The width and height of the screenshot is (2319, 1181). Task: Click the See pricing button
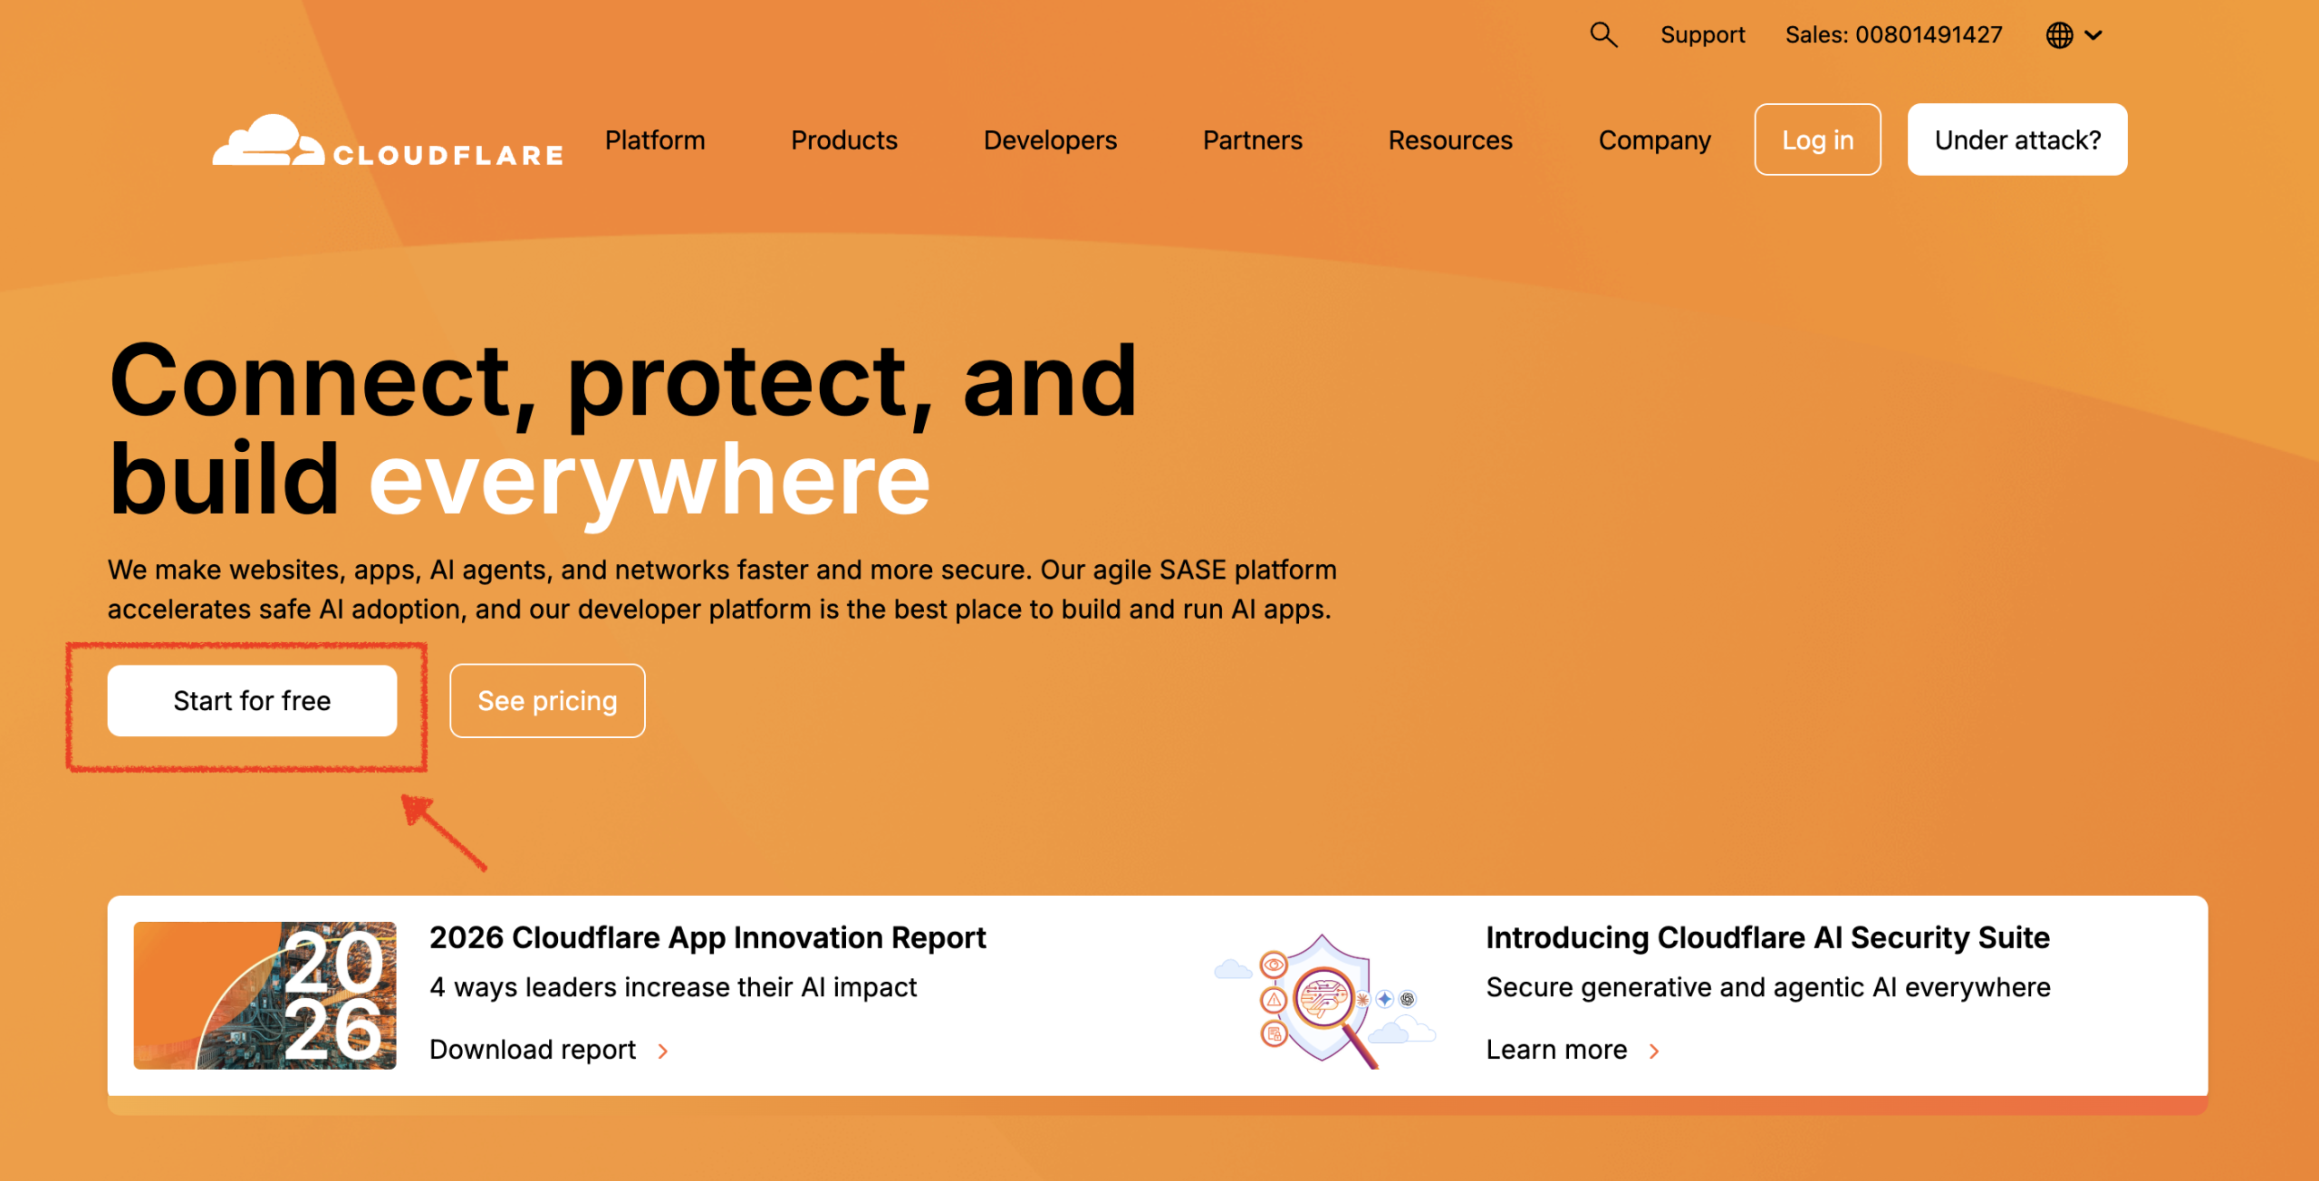pos(547,701)
